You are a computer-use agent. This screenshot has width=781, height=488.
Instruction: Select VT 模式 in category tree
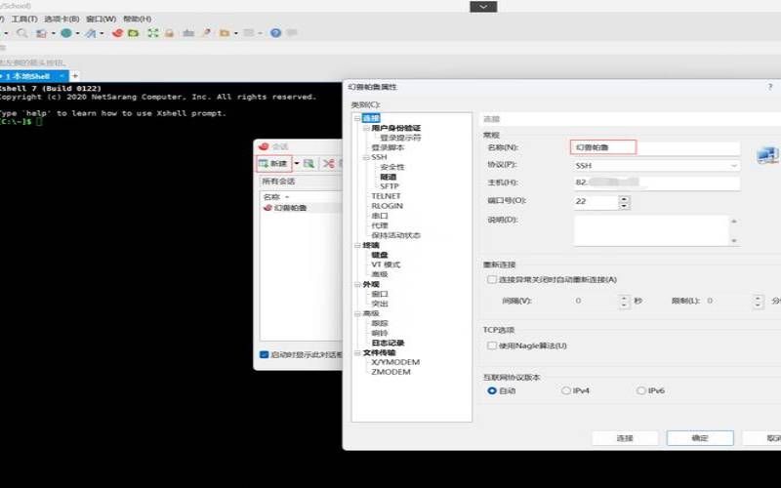386,264
